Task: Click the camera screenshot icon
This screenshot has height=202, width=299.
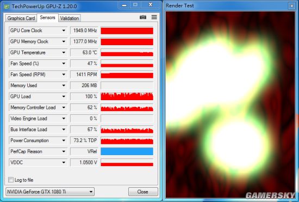Action: pyautogui.click(x=143, y=17)
